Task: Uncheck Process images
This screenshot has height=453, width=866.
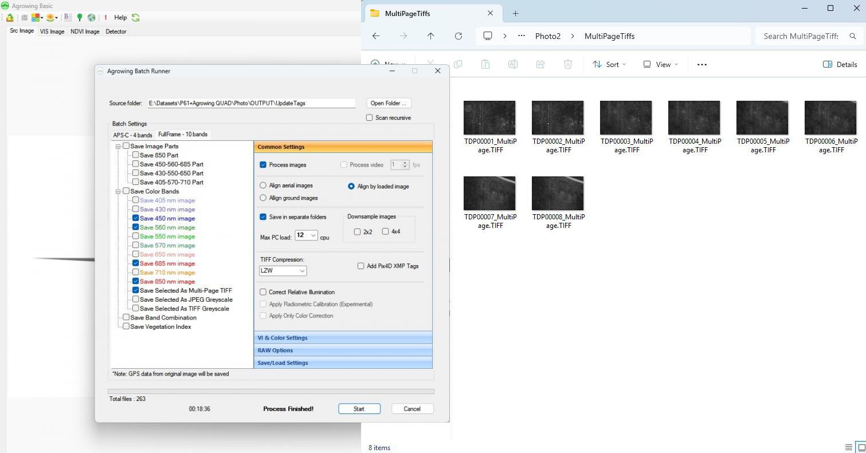Action: tap(263, 165)
